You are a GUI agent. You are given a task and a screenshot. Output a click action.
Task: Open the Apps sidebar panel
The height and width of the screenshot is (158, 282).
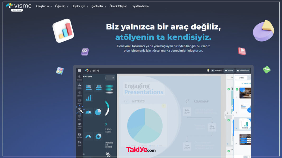[x=79, y=143]
